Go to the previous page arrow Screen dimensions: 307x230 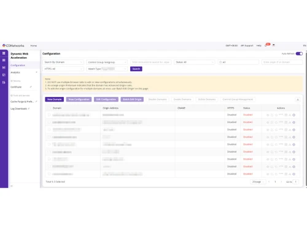[x=269, y=182]
